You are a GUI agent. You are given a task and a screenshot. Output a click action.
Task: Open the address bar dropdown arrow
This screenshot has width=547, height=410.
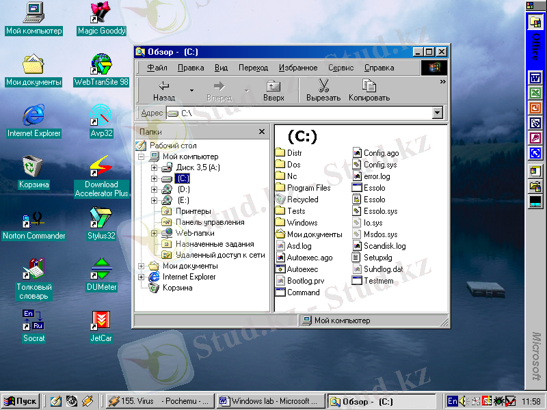[437, 113]
